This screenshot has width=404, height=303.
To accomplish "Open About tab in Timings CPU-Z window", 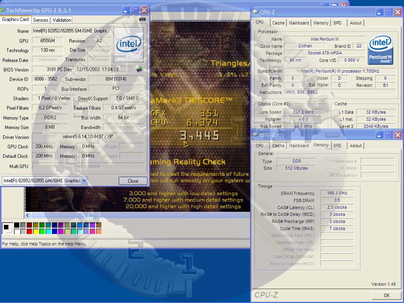I will [x=355, y=146].
